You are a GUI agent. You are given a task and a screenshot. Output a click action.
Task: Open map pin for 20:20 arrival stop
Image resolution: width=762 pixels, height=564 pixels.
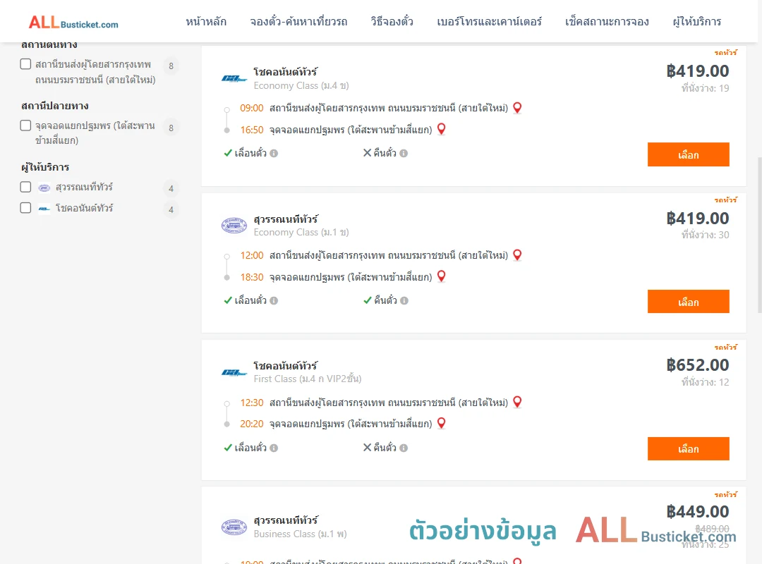tap(441, 423)
